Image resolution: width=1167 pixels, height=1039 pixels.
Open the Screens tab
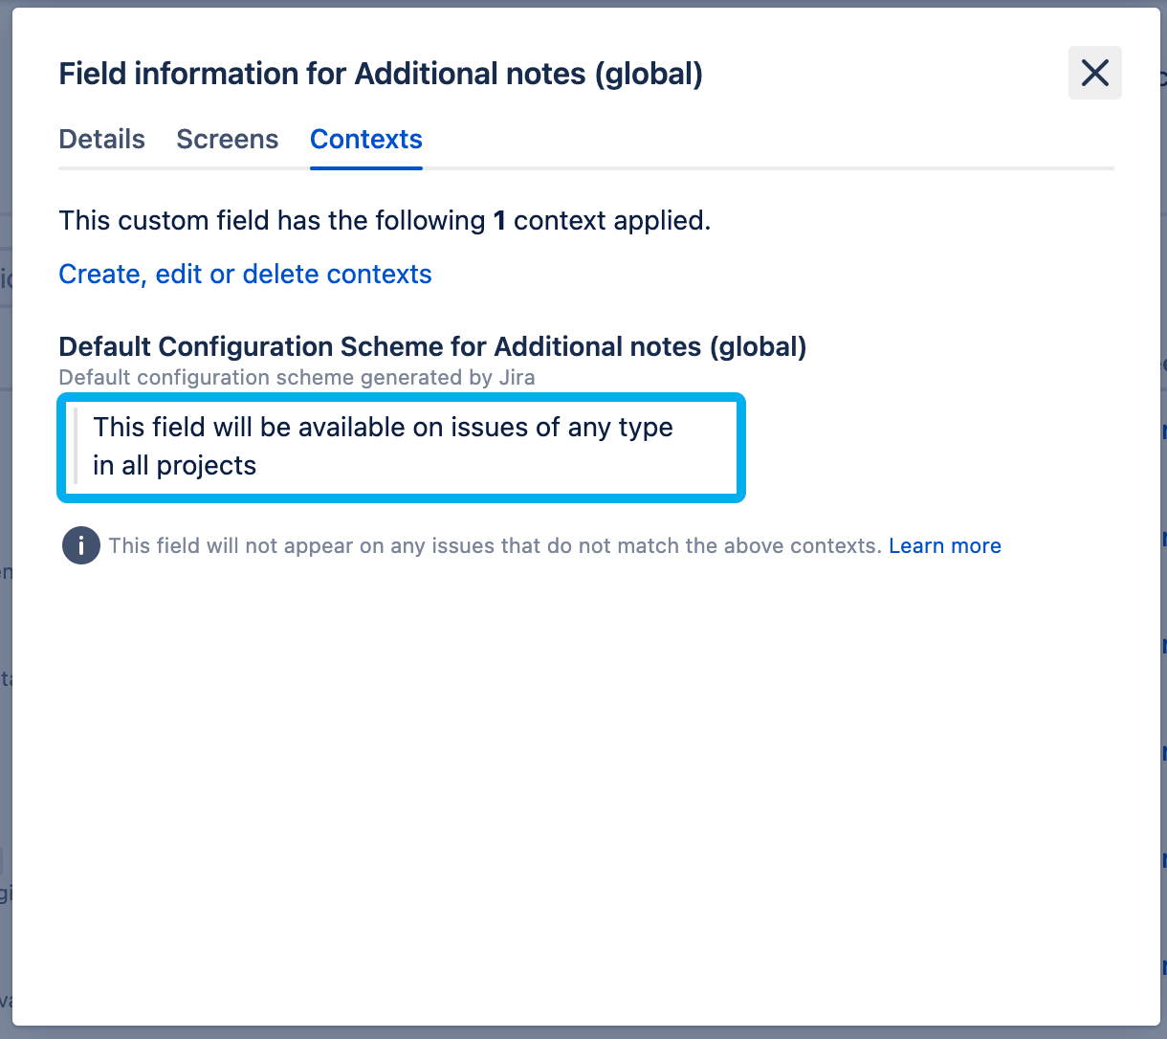(228, 140)
